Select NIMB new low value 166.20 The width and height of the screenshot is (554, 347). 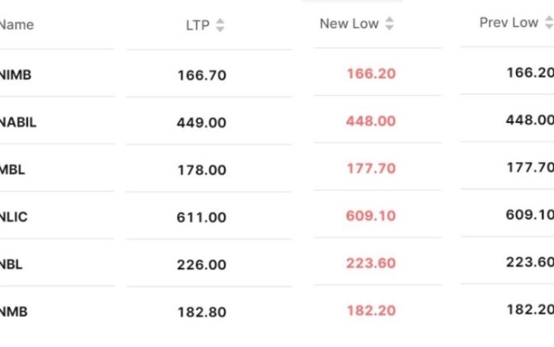click(371, 74)
